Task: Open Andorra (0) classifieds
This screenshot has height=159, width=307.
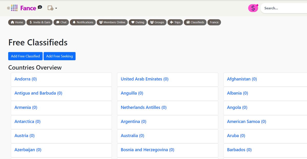Action: coord(26,79)
